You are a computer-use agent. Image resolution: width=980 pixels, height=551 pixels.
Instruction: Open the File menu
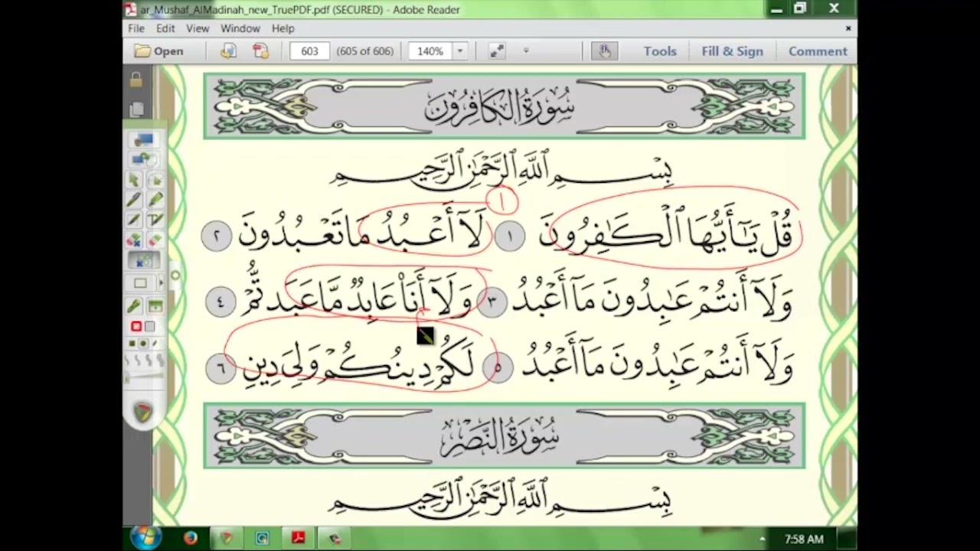(136, 28)
